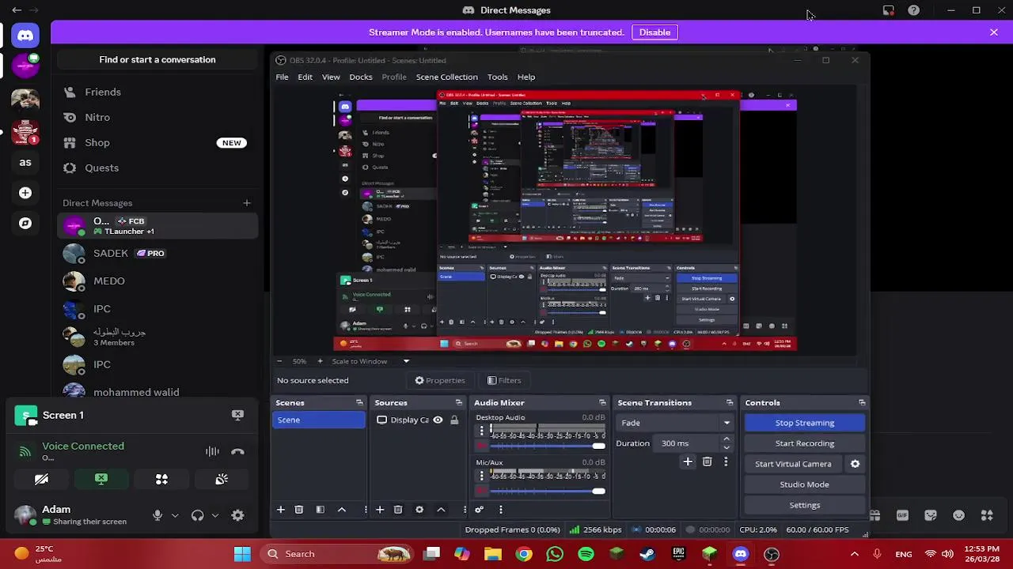Expand Discord microphone input options chevron

point(175,515)
